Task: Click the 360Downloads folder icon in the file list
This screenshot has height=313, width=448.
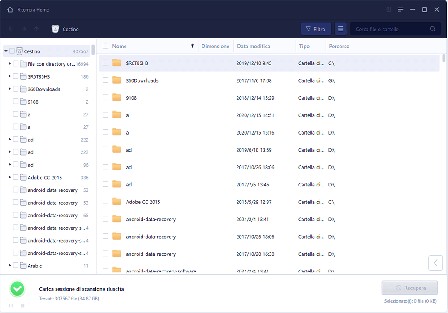Action: tap(116, 80)
